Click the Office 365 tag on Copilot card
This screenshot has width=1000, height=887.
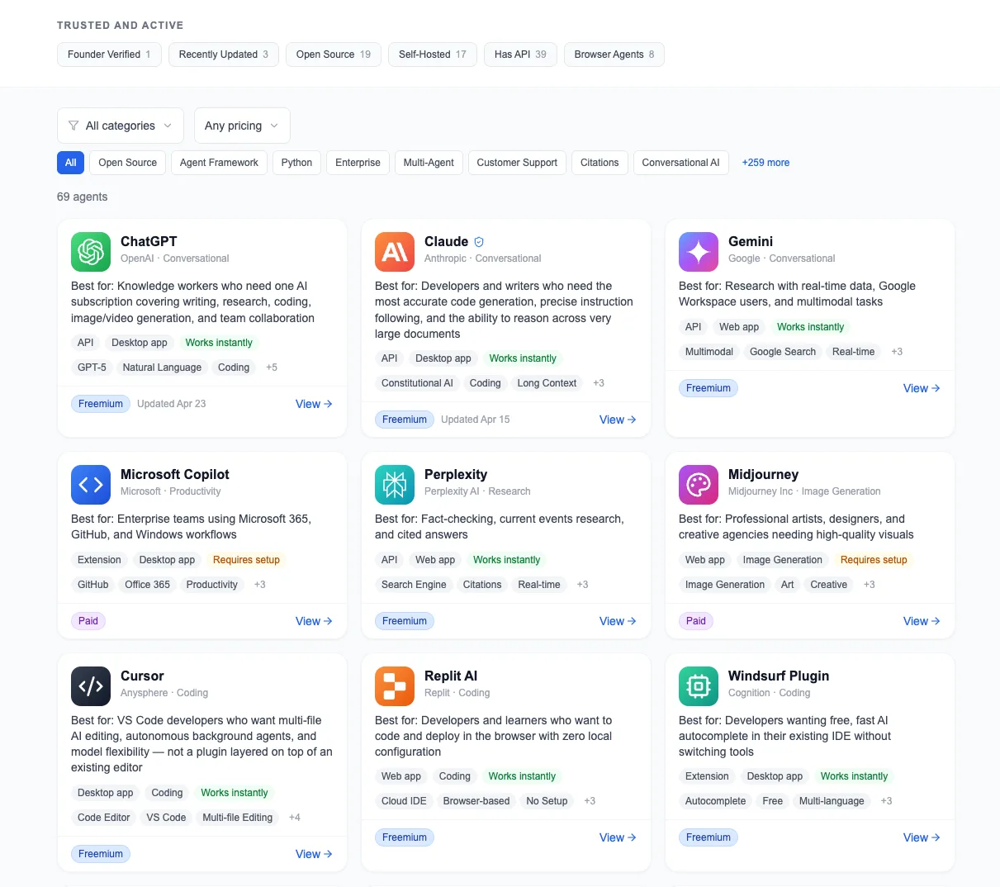[147, 585]
